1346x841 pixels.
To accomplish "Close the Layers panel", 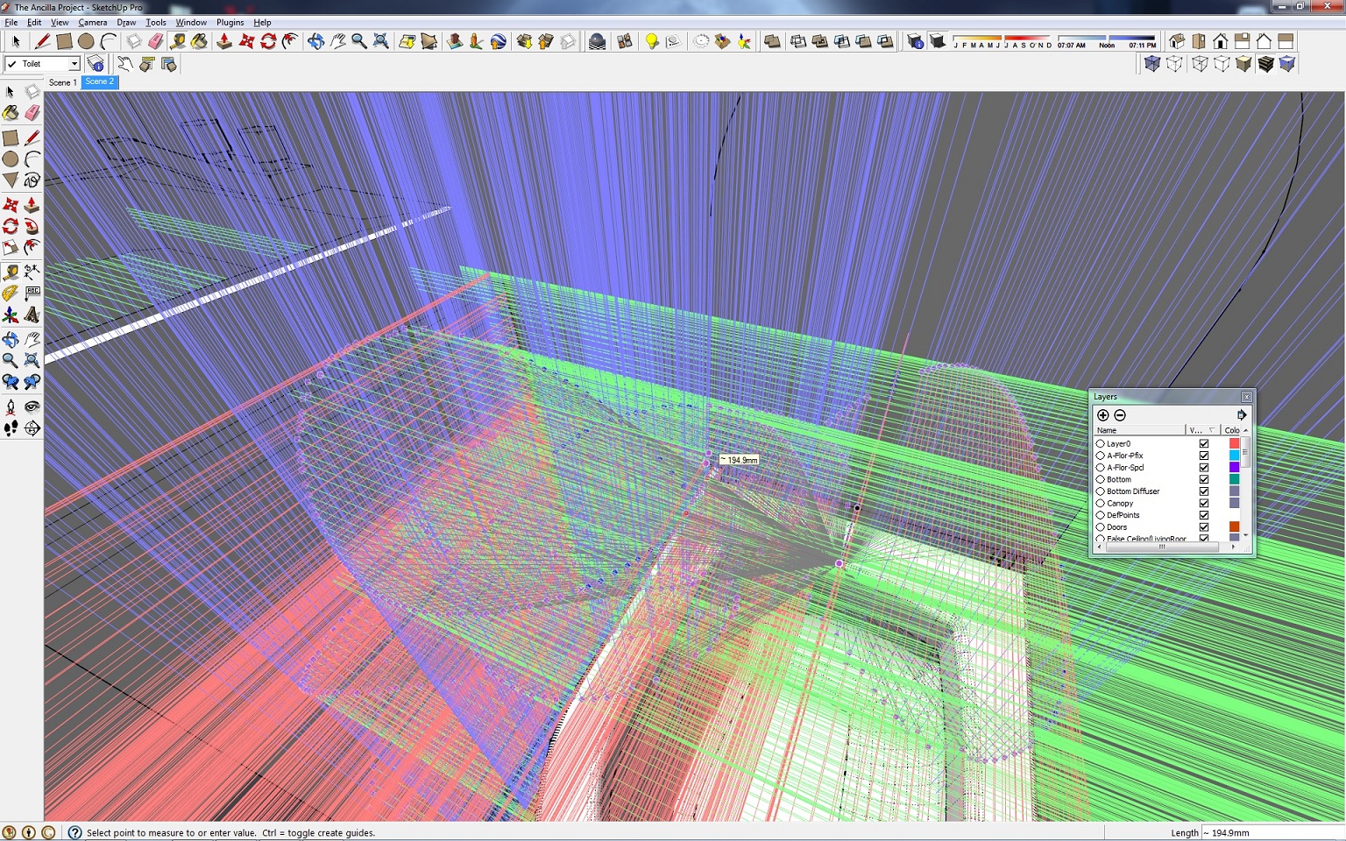I will pos(1246,397).
